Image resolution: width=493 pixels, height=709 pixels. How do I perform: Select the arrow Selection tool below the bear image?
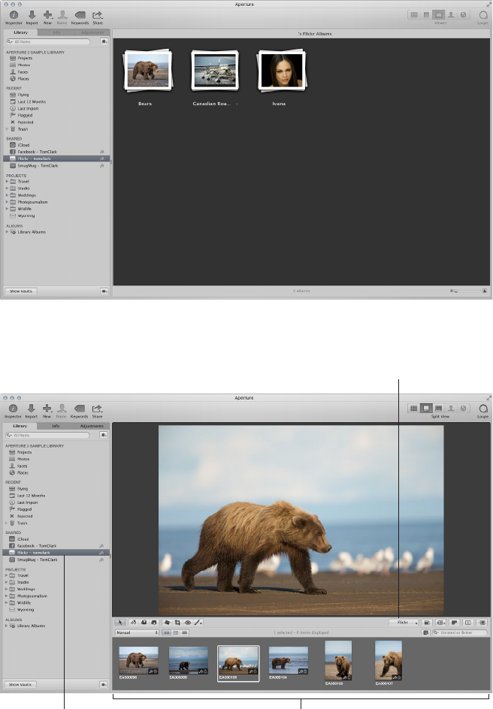coord(119,623)
